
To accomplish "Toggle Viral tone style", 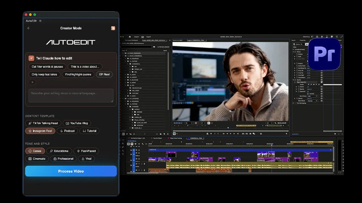I will (x=86, y=159).
